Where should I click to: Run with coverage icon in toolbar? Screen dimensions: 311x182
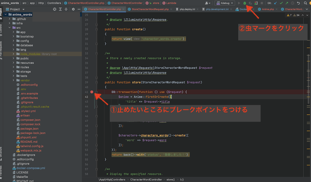tap(250, 3)
